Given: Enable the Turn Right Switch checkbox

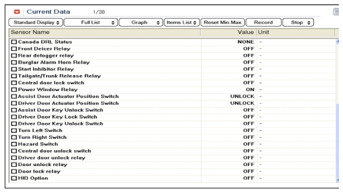Looking at the screenshot, I should click(14, 137).
